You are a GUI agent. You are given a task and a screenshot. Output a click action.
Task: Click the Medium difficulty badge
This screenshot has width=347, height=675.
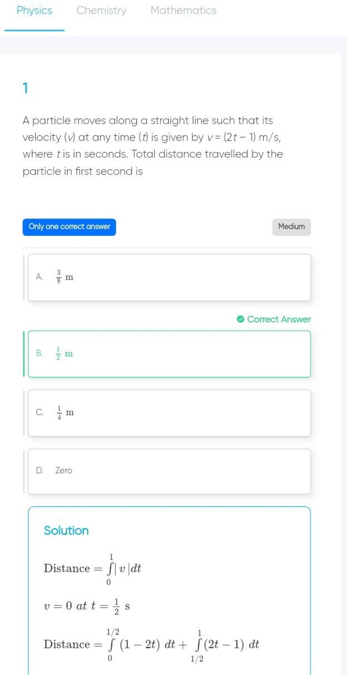291,227
